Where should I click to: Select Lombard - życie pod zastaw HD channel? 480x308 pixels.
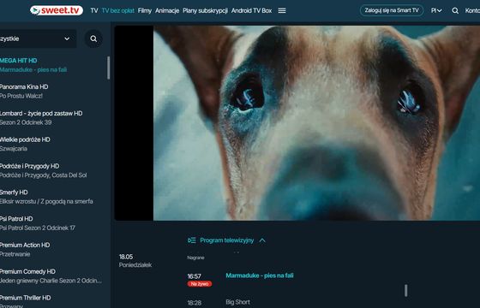coord(53,118)
